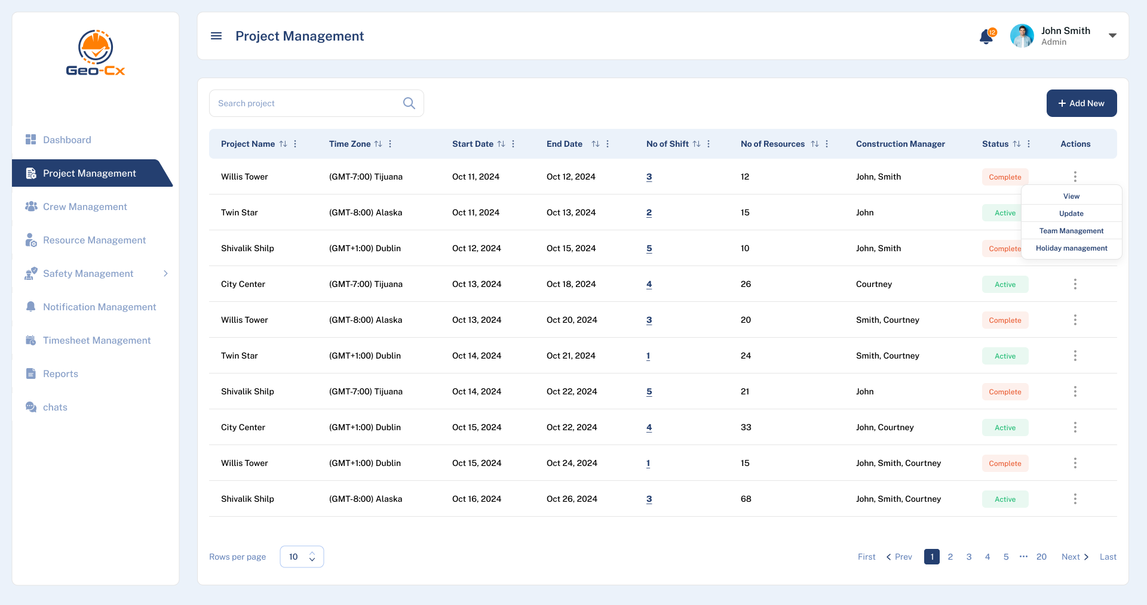Select View from the actions menu
Image resolution: width=1147 pixels, height=605 pixels.
(x=1071, y=196)
